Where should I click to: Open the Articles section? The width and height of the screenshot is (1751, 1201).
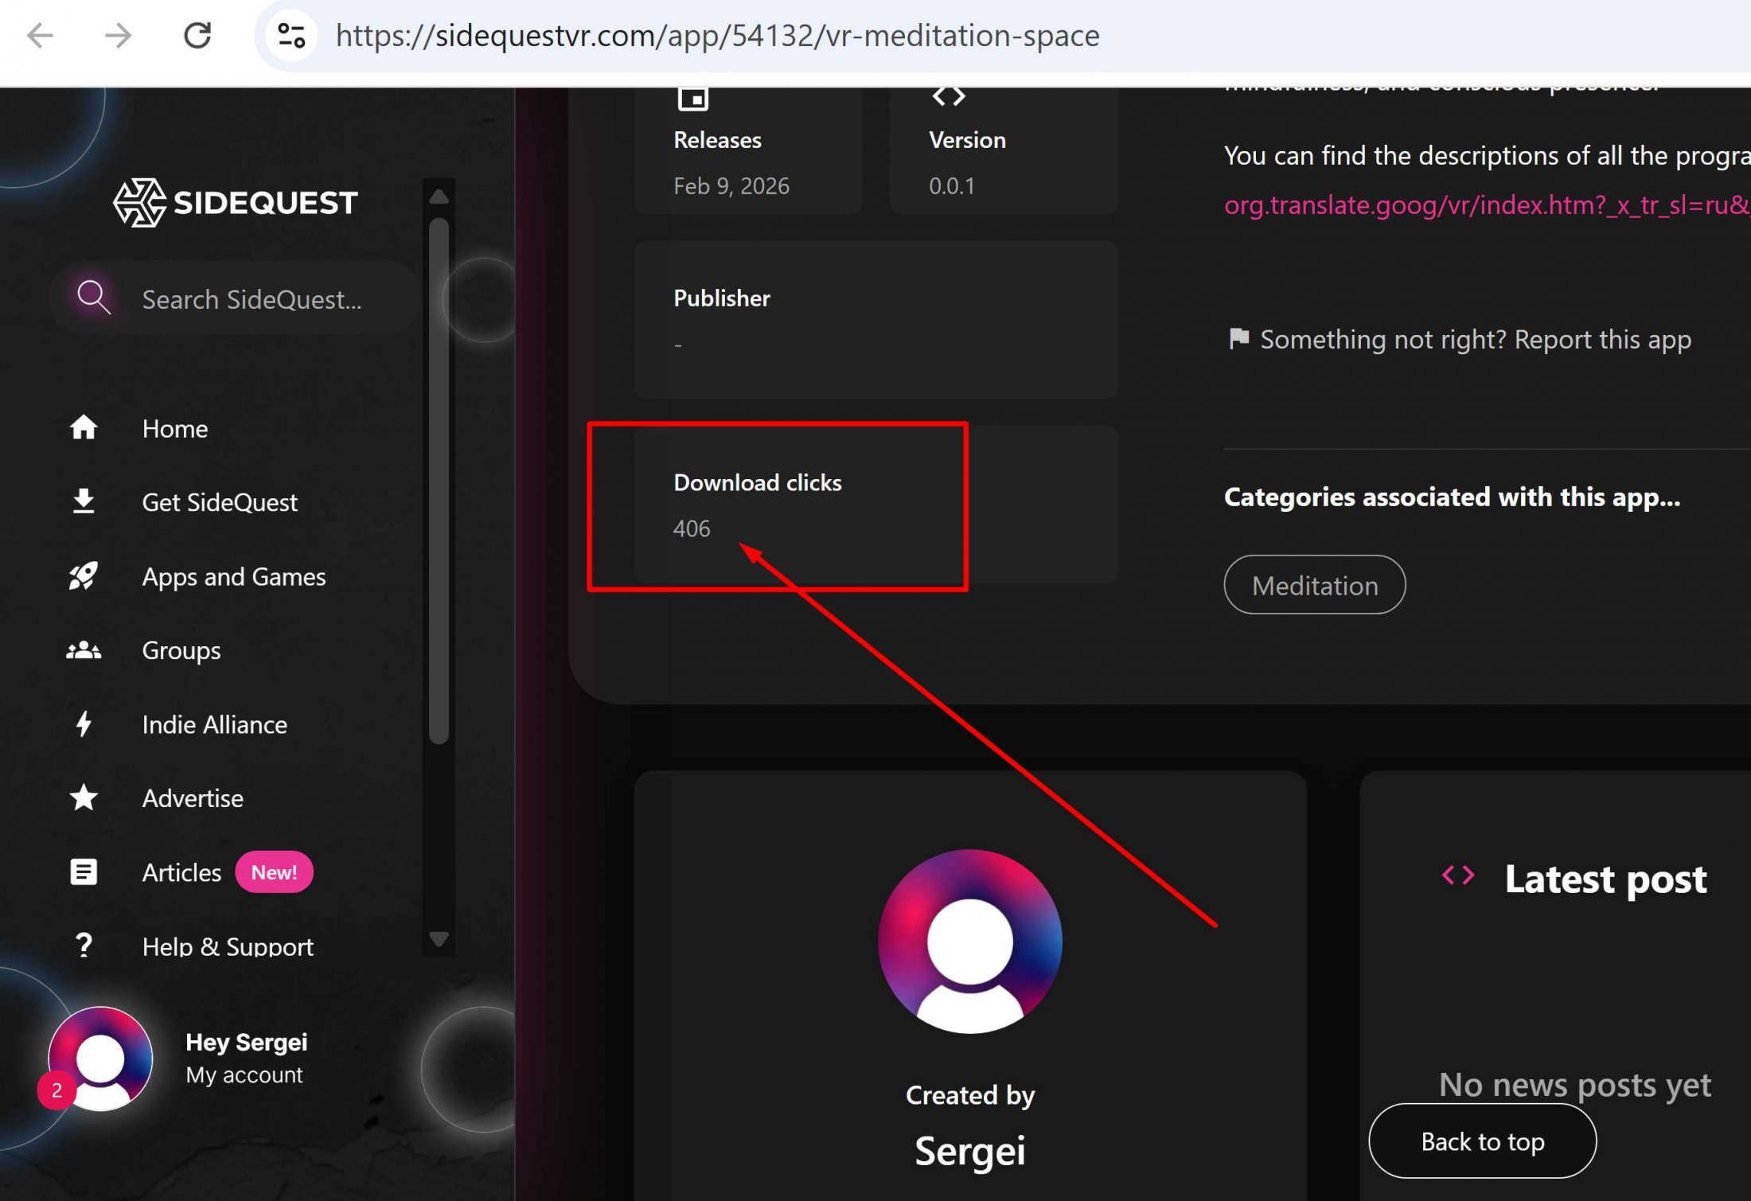[181, 872]
